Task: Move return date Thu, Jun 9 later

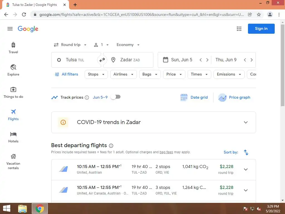Action: [252, 60]
